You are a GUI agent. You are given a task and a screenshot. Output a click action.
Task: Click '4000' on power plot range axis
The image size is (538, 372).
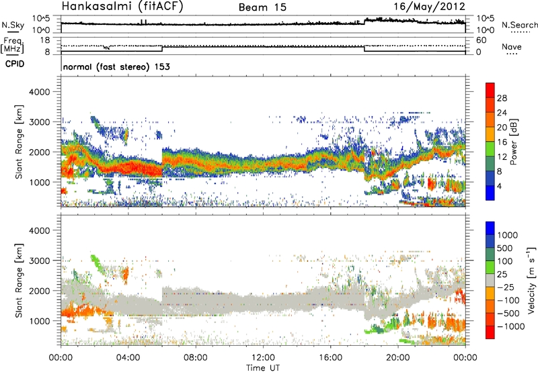[x=40, y=92]
